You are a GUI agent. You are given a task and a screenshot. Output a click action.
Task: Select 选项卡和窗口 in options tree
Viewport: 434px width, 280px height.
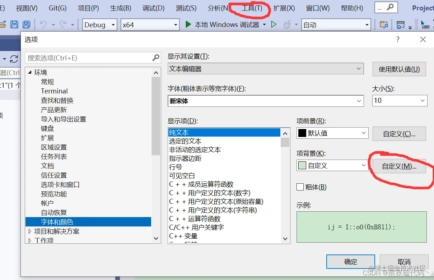coord(60,184)
